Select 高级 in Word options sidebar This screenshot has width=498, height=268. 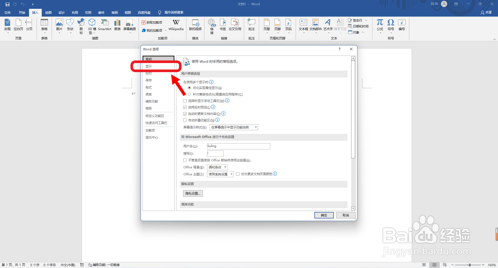[158, 108]
